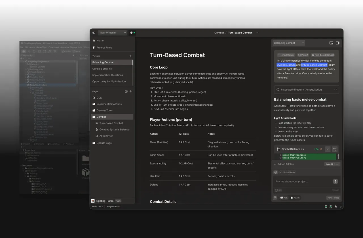Viewport: 363px width, 238px height.
Task: Open the Balancing combat thread dropdown
Action: tap(289, 43)
